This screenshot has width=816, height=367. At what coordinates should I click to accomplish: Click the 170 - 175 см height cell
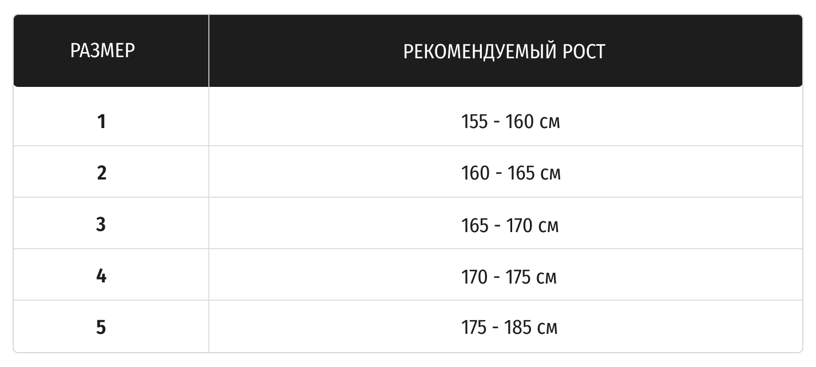click(x=509, y=277)
